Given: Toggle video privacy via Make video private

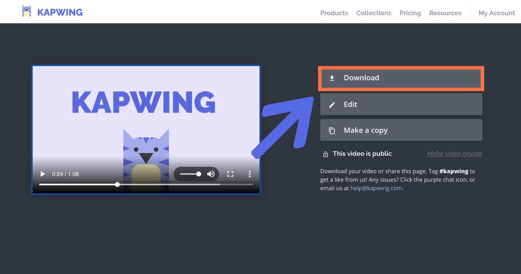Looking at the screenshot, I should (x=455, y=154).
